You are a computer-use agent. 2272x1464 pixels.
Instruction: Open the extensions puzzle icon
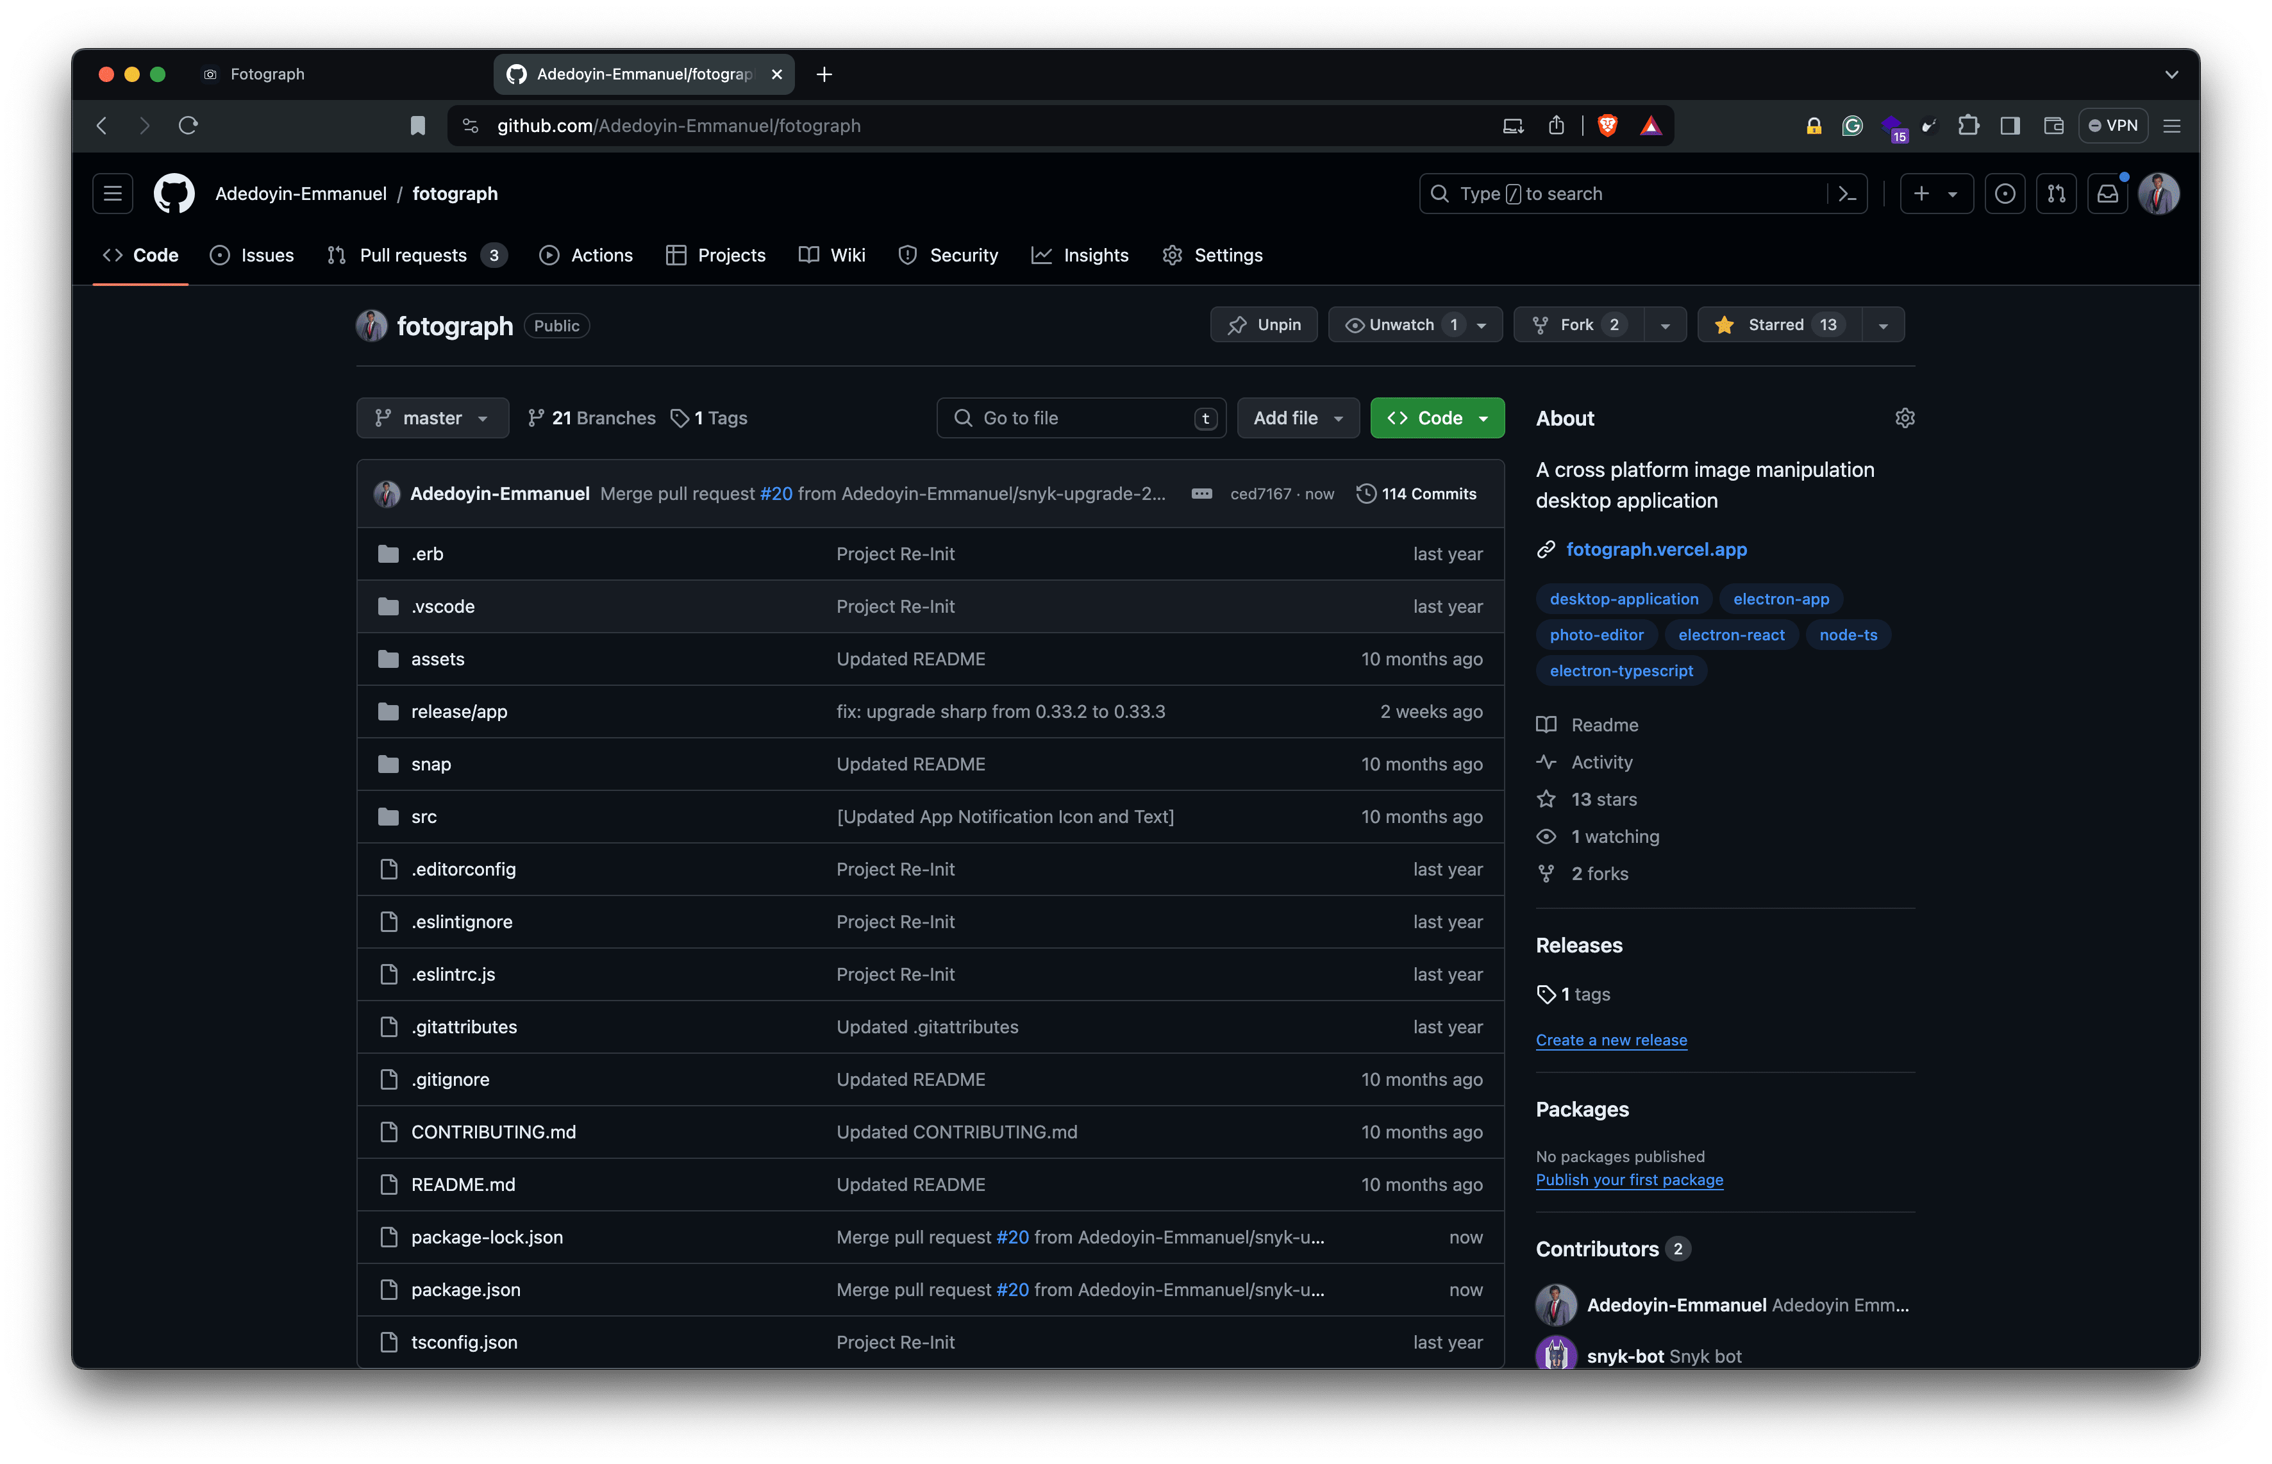tap(1967, 126)
